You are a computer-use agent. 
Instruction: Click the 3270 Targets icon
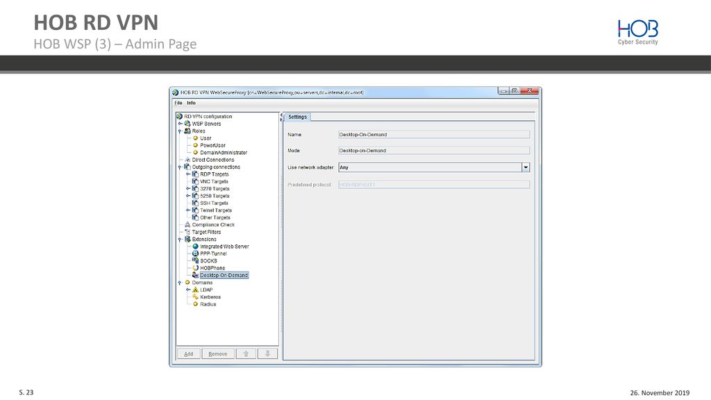coord(195,189)
